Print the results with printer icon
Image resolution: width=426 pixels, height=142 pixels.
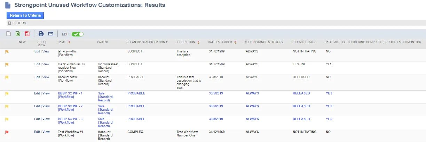tap(41, 34)
